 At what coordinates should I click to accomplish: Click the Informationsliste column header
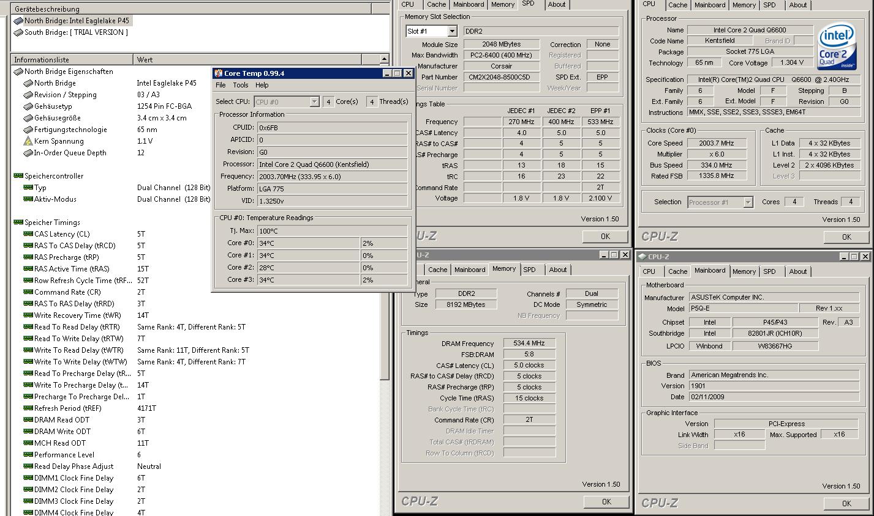click(72, 59)
